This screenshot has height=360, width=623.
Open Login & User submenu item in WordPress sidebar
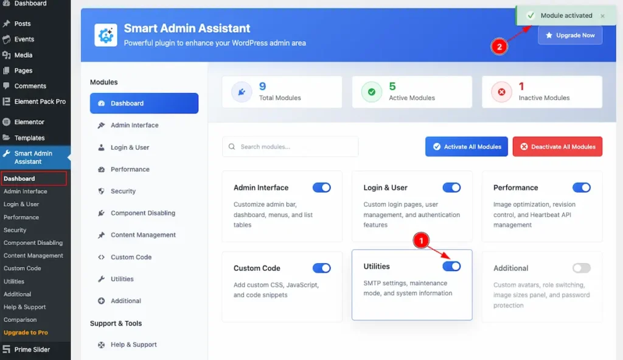click(x=21, y=204)
